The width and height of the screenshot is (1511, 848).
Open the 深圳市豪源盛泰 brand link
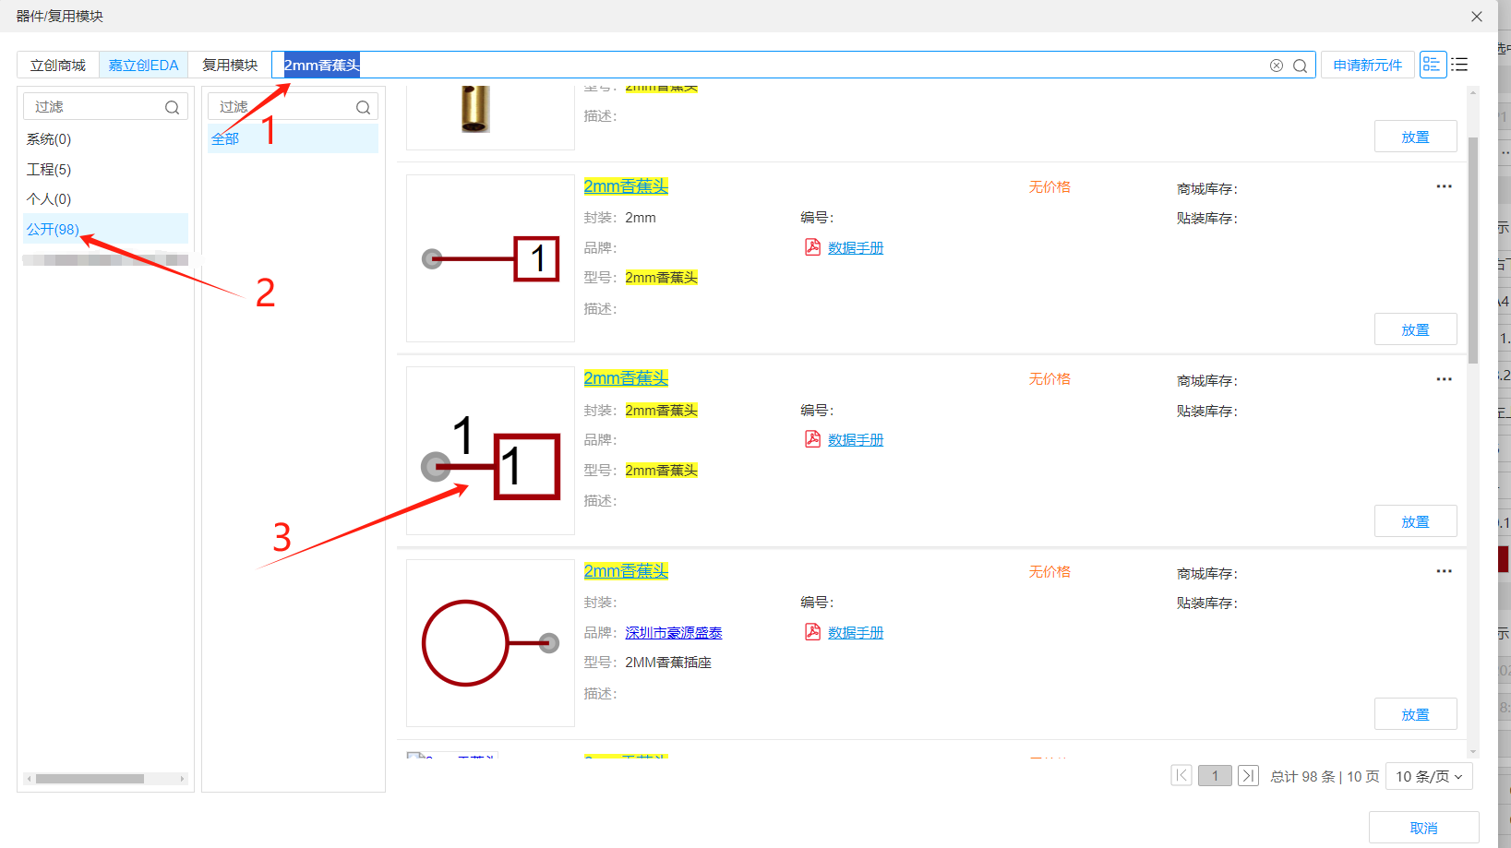[x=674, y=632]
